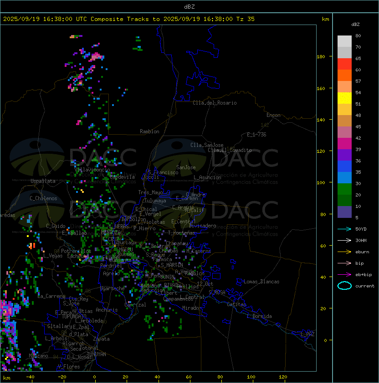This screenshot has width=379, height=383.
Task: Select the yellow eburn arrow icon
Action: (x=344, y=252)
